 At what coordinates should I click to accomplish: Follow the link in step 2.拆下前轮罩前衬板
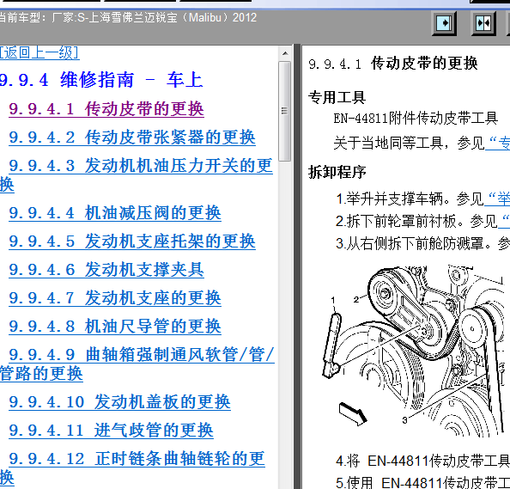[x=504, y=222]
